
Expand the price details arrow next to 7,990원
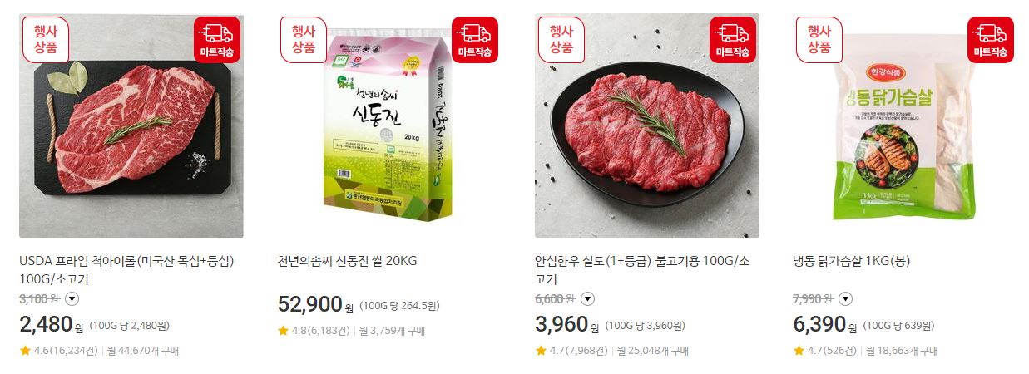click(x=845, y=299)
